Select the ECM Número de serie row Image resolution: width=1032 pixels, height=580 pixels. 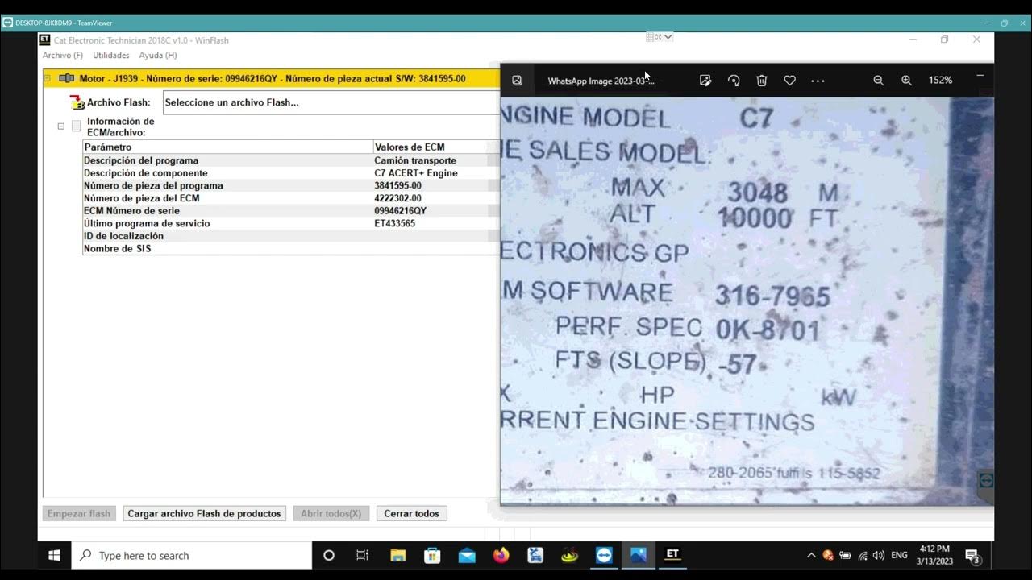point(291,210)
